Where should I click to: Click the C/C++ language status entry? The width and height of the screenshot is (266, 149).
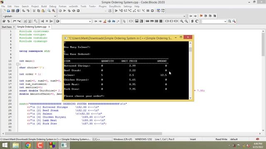coord(96,139)
